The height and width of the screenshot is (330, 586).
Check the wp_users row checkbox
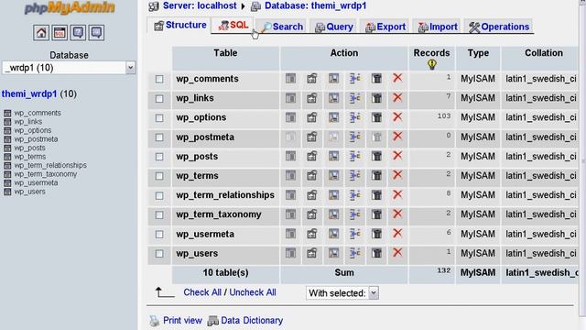click(x=159, y=254)
